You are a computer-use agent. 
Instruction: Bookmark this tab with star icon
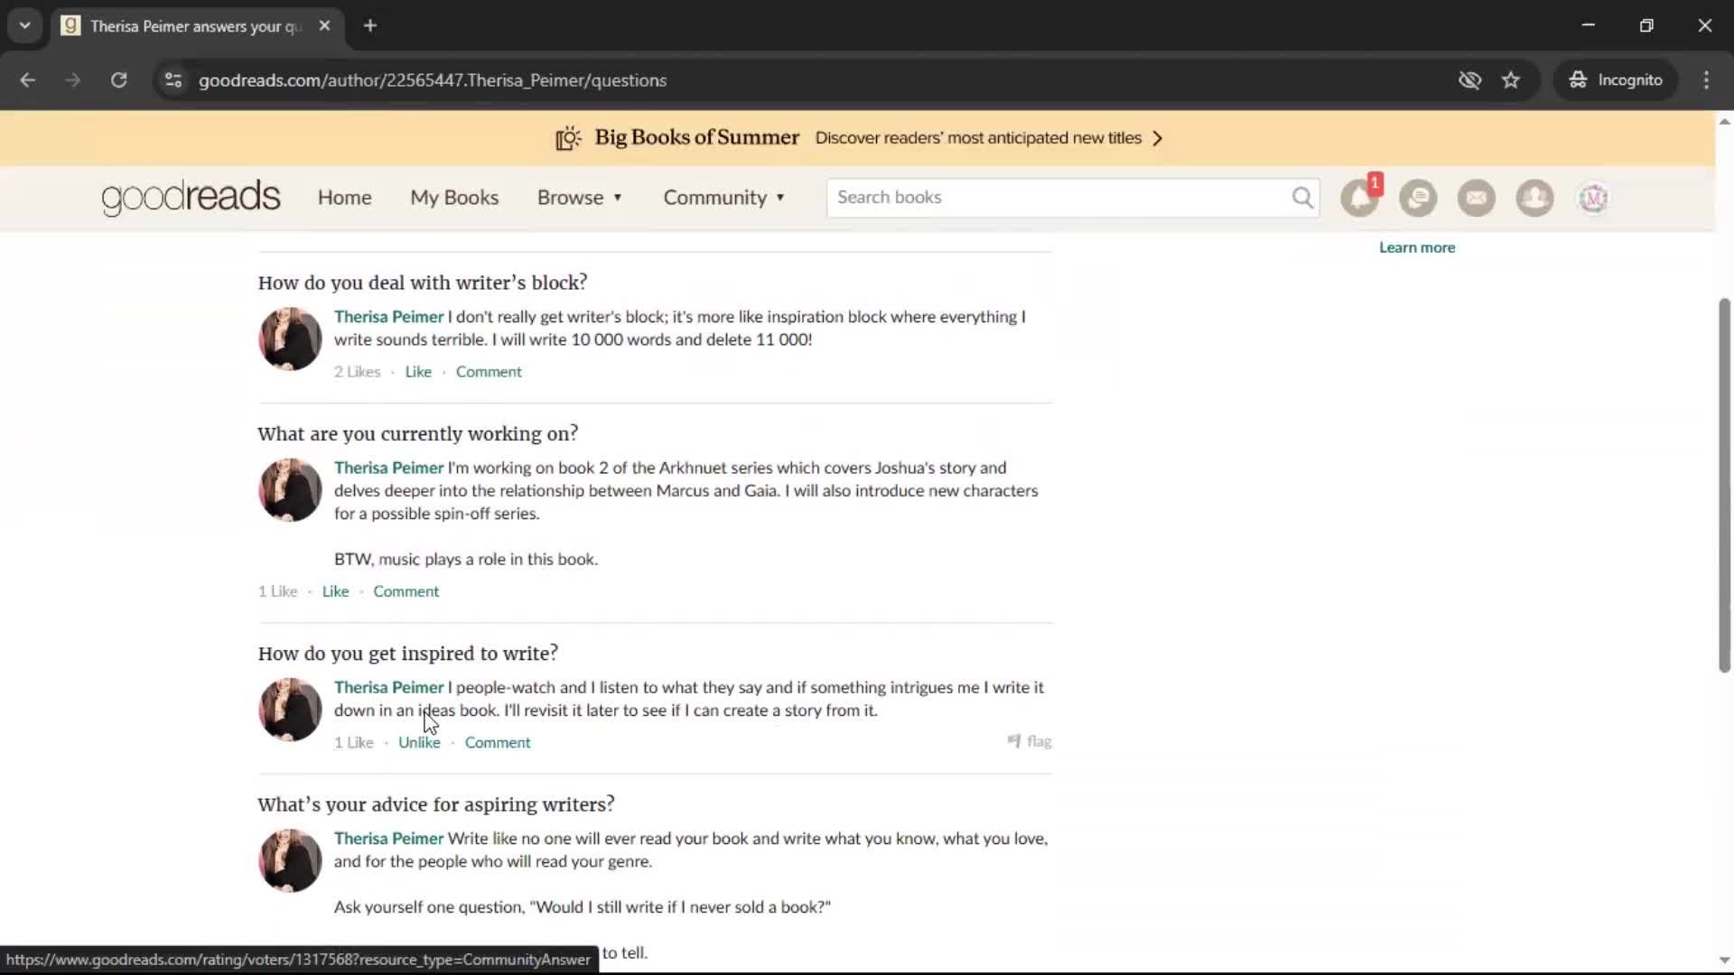pos(1511,80)
